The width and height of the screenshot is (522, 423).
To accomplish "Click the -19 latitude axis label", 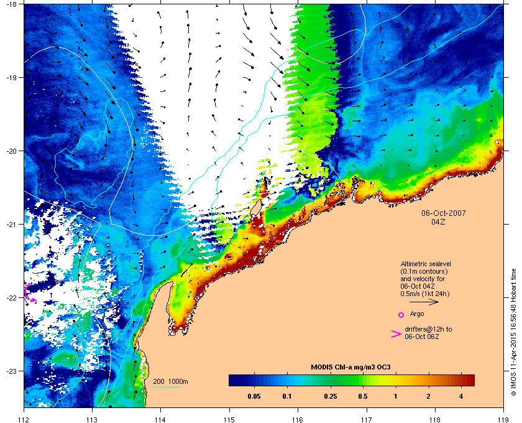I will point(12,77).
